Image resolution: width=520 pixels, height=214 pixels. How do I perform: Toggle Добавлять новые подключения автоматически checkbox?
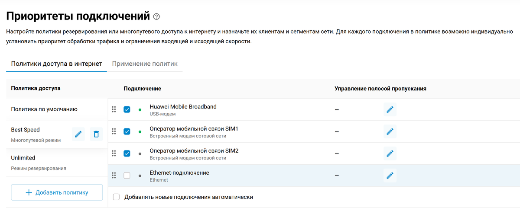pyautogui.click(x=116, y=197)
